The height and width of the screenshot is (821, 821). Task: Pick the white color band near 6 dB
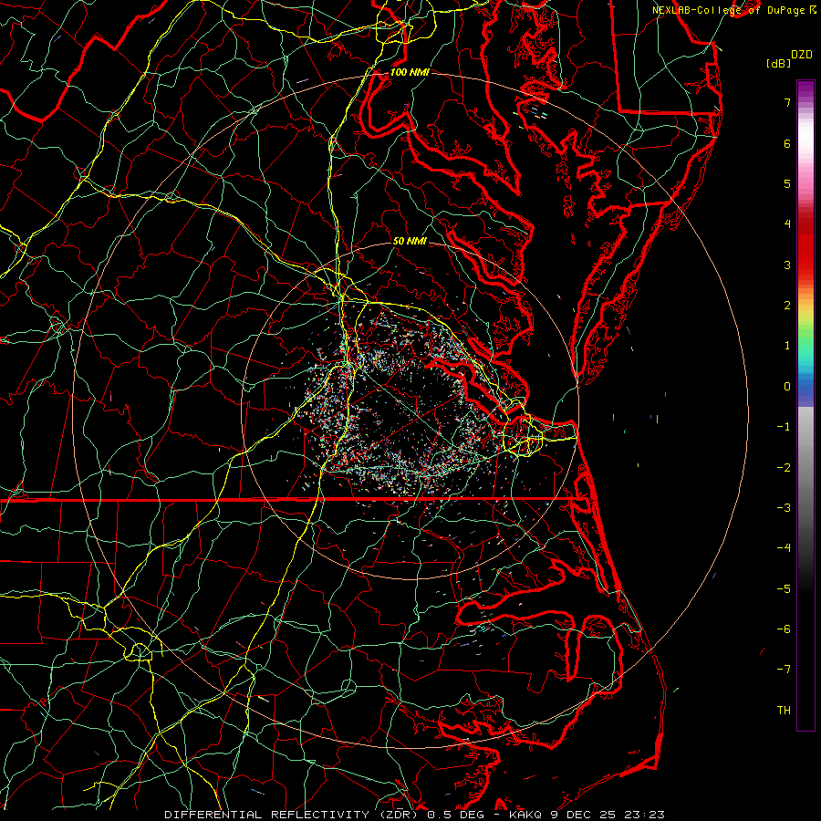(805, 144)
